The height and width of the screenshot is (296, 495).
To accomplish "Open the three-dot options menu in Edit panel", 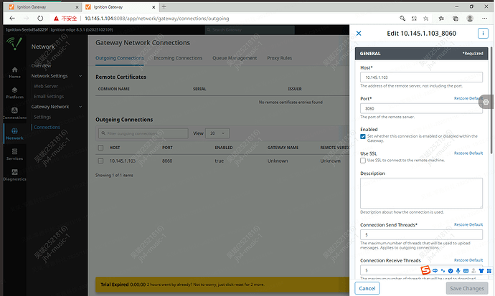I will pyautogui.click(x=483, y=34).
